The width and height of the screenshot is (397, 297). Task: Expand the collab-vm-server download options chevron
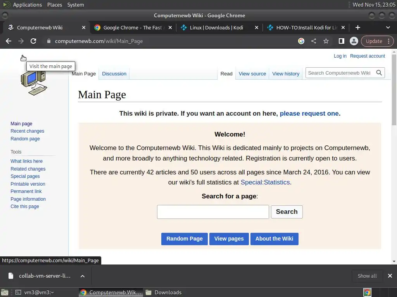(83, 276)
